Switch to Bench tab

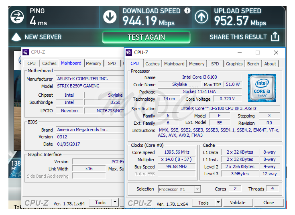pyautogui.click(x=253, y=64)
